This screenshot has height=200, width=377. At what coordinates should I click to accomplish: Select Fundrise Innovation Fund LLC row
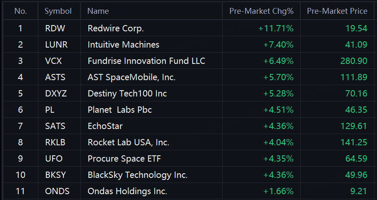click(x=190, y=61)
